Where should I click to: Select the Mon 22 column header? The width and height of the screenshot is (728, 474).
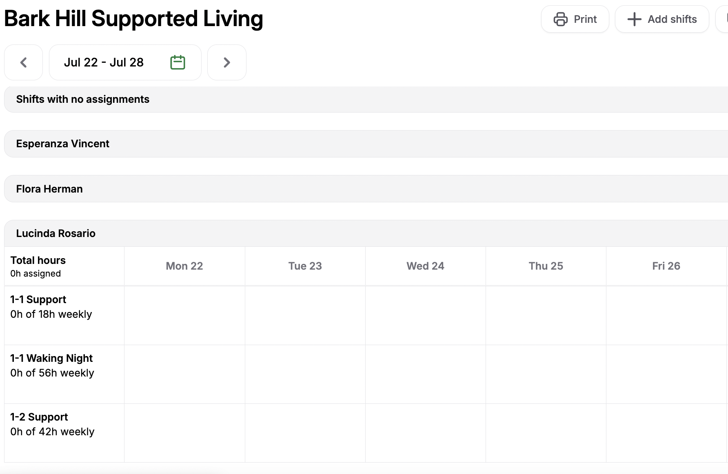point(184,266)
